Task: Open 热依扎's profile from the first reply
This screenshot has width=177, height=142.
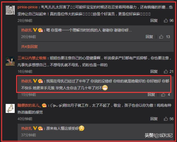Action: point(27,30)
